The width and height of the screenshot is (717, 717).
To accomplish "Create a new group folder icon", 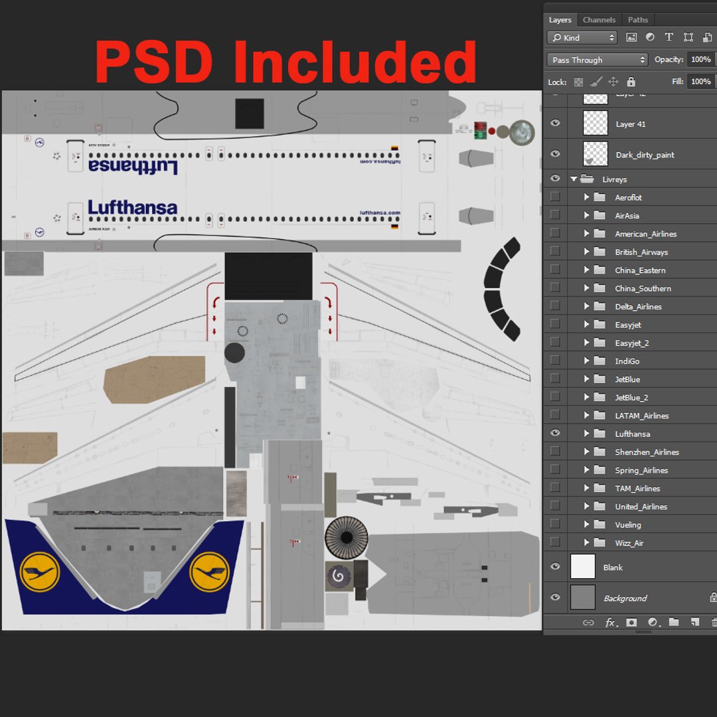I will 674,622.
